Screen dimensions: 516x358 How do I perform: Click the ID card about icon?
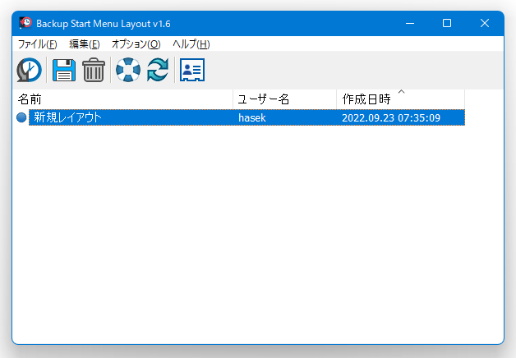192,70
